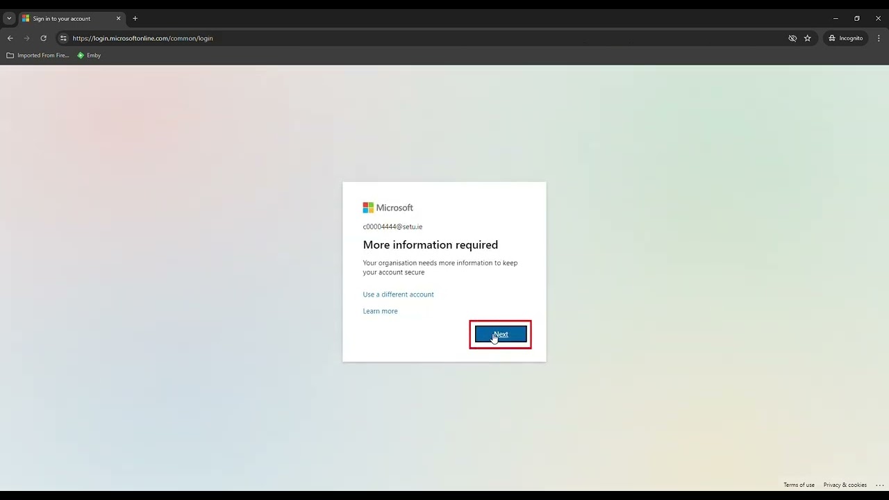The image size is (889, 500).
Task: Open the tab search dropdown arrow
Action: click(9, 19)
